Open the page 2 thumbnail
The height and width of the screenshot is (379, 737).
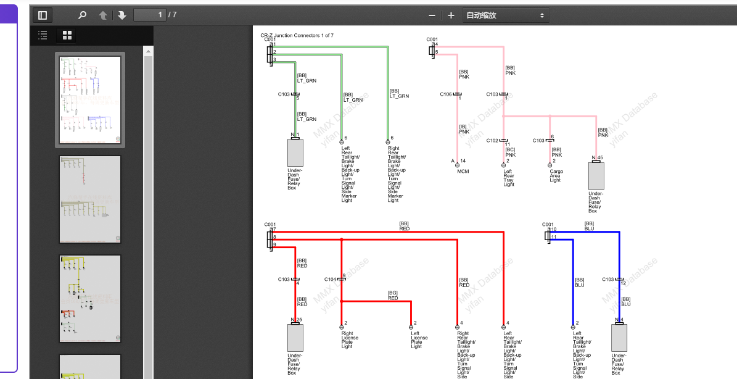coord(90,199)
